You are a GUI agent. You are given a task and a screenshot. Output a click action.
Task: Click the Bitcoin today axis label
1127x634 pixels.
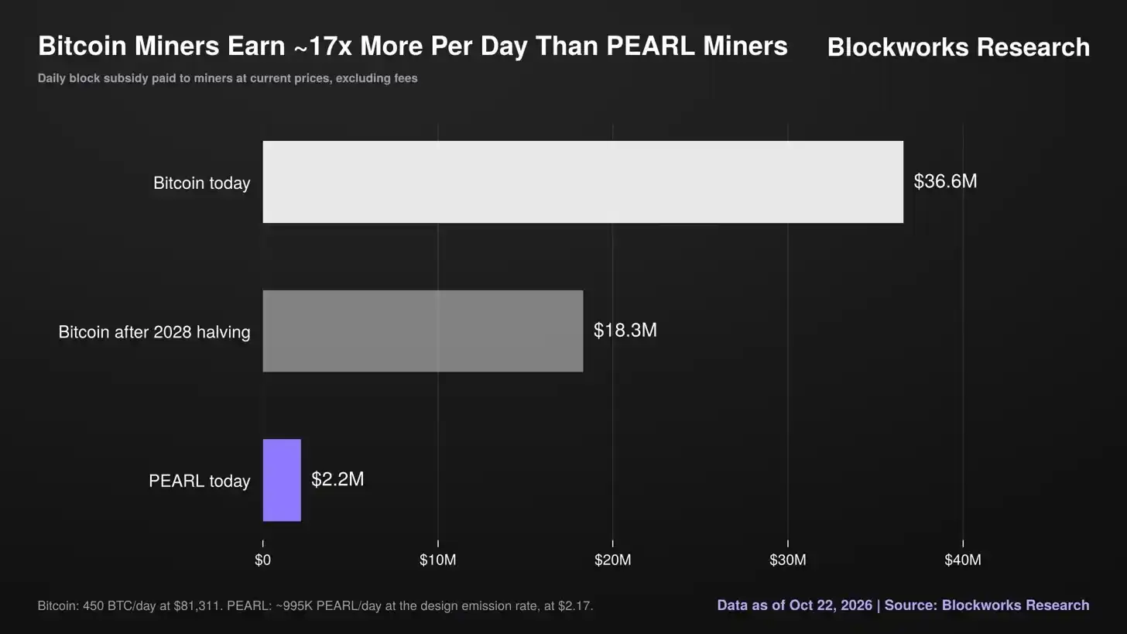[x=201, y=183]
